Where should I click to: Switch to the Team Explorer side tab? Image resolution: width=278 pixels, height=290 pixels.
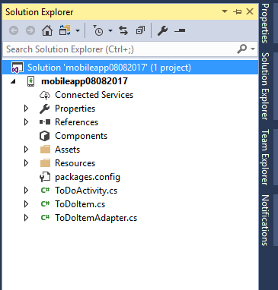click(265, 157)
